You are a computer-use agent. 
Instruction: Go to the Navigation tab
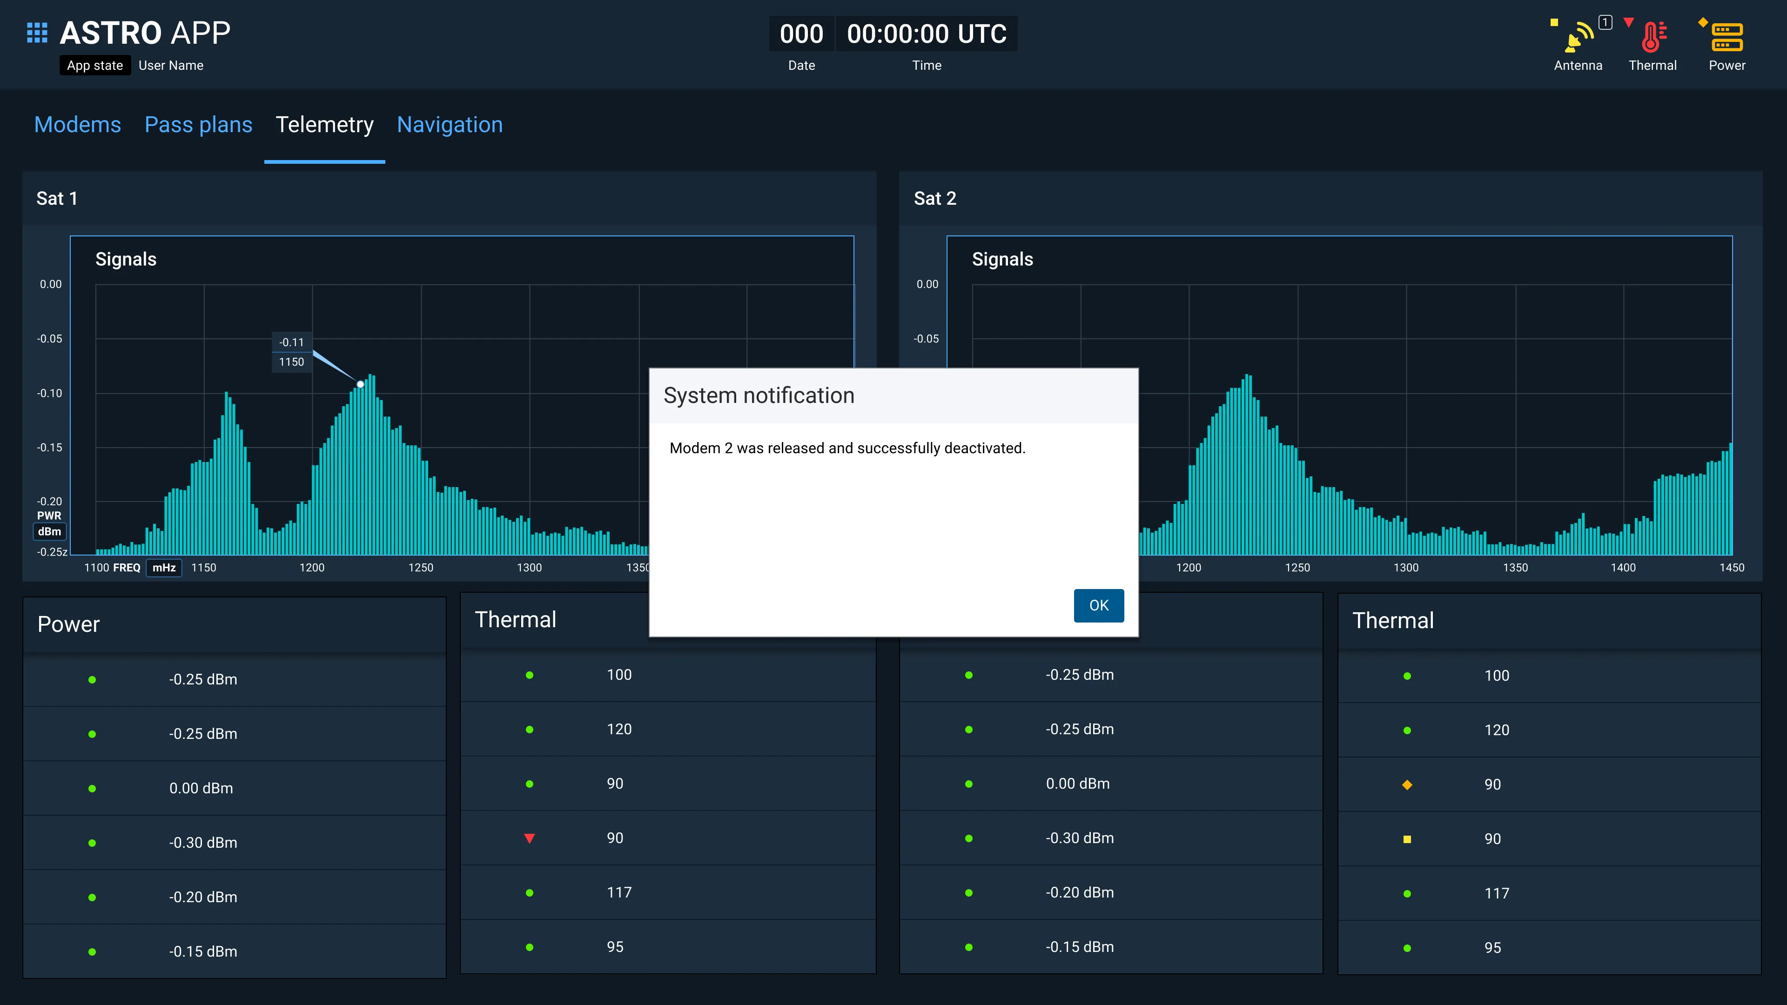[450, 125]
